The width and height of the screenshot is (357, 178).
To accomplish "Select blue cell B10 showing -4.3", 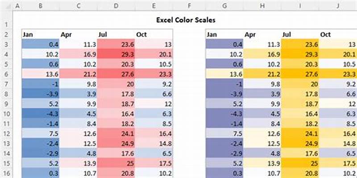I will point(41,114).
